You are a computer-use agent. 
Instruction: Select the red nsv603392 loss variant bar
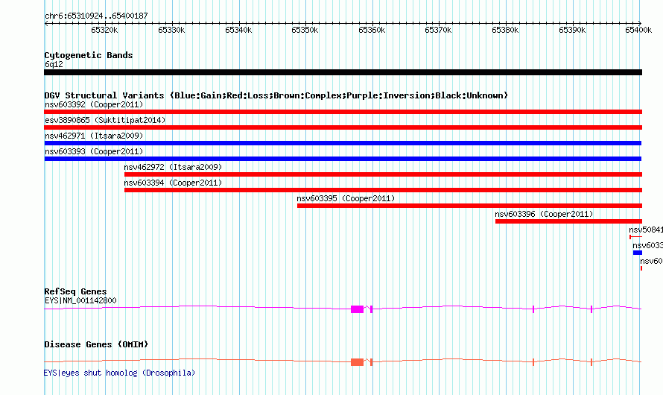tap(343, 112)
